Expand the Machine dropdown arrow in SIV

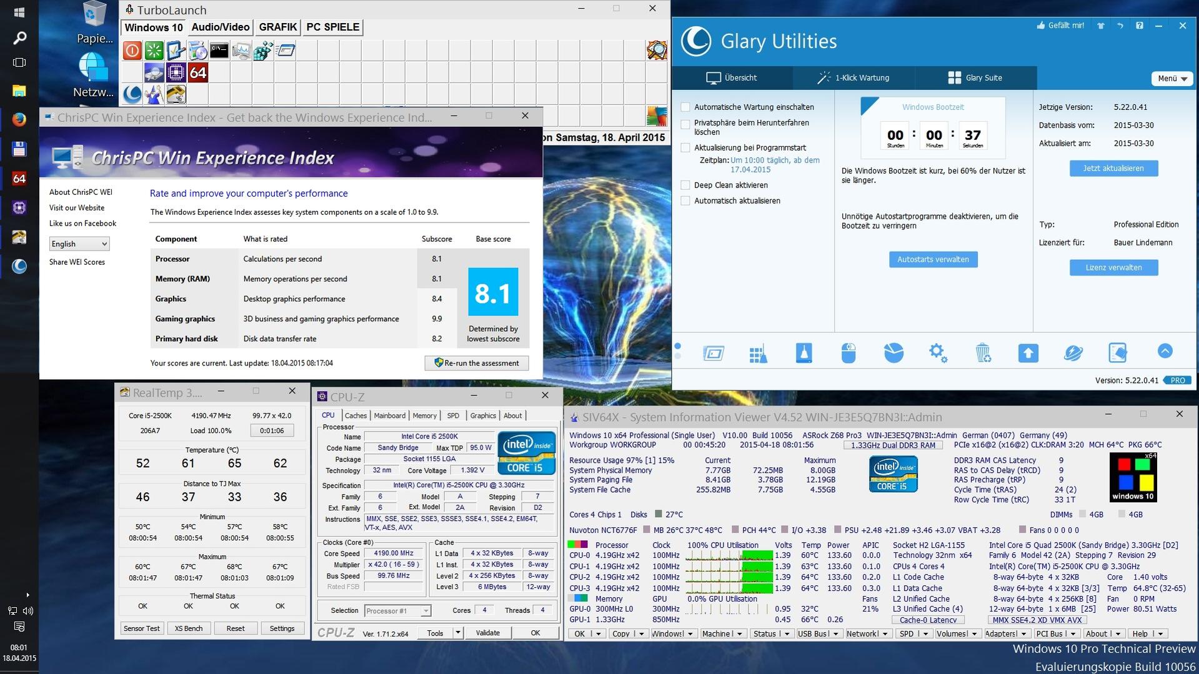point(740,633)
